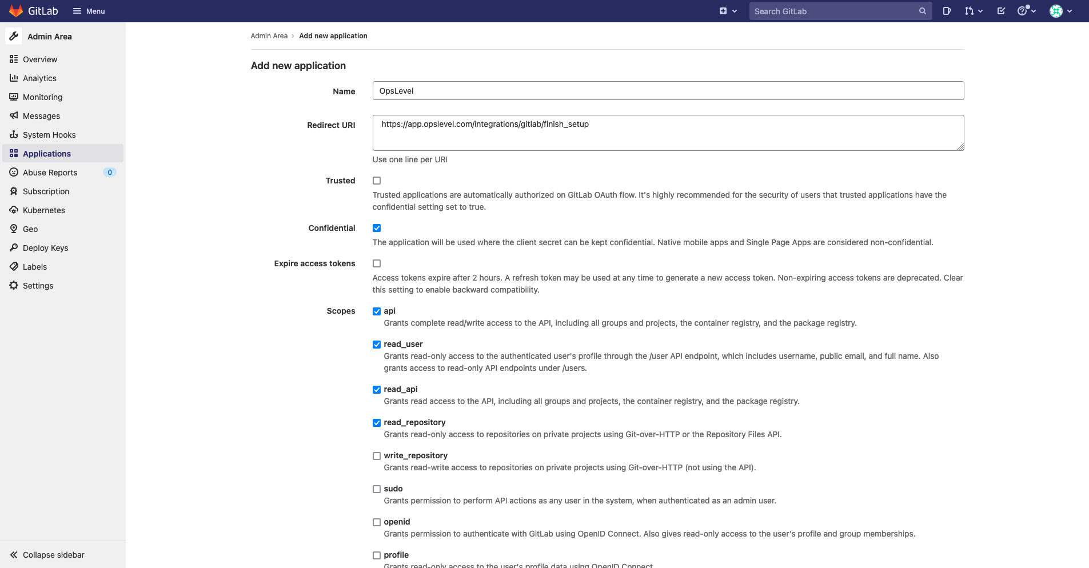Click into the Redirect URI textarea
Screen dimensions: 1089x568
click(668, 133)
